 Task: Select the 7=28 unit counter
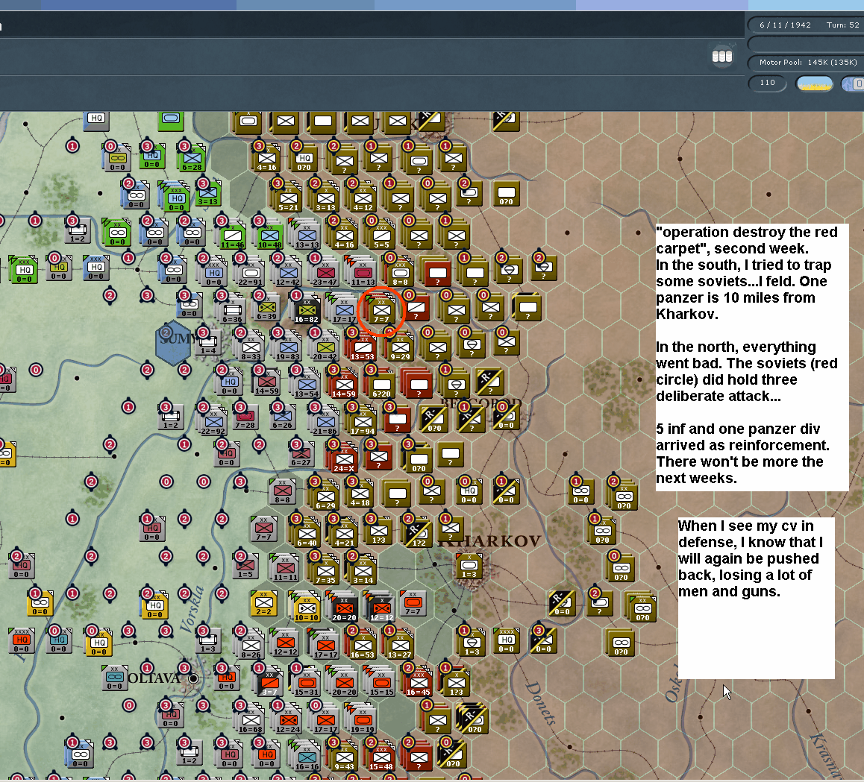point(245,418)
